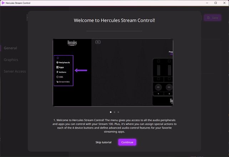229x157 pixels.
Task: Open the General settings tab
Action: coord(10,48)
